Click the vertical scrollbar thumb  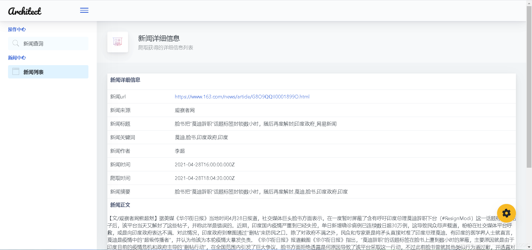pos(529,86)
